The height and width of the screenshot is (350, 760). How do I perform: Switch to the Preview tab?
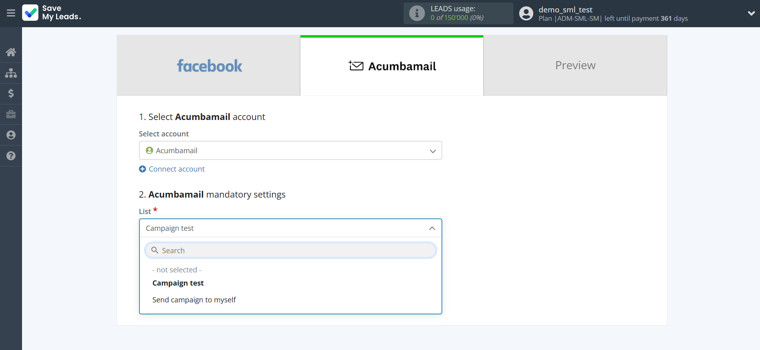[x=575, y=66]
